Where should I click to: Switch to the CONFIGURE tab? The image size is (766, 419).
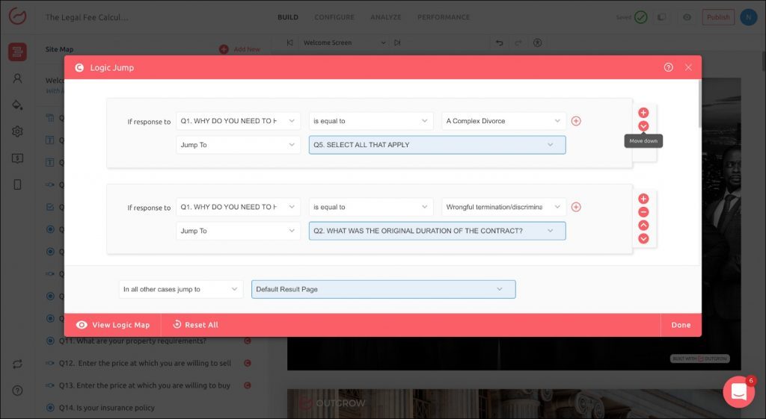(x=334, y=17)
